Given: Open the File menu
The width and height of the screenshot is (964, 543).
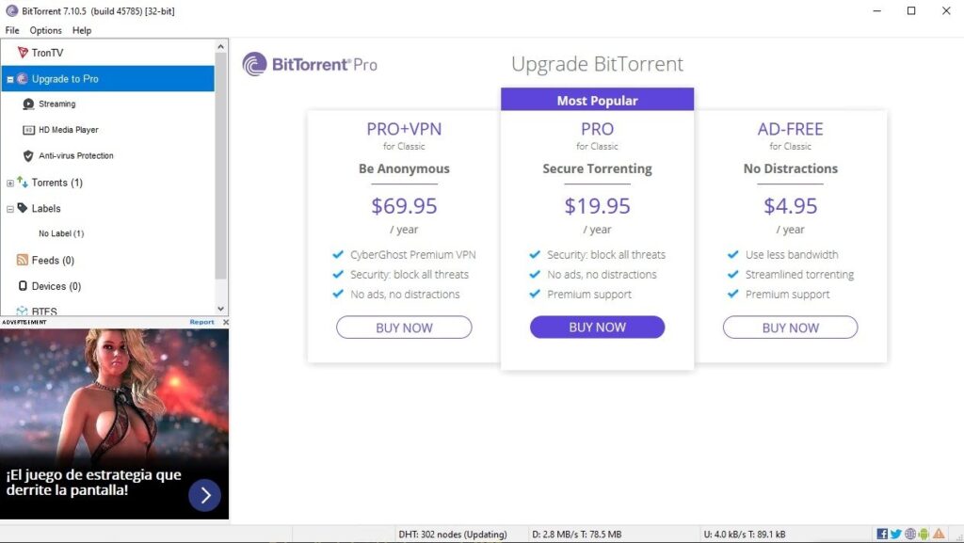Looking at the screenshot, I should [11, 30].
